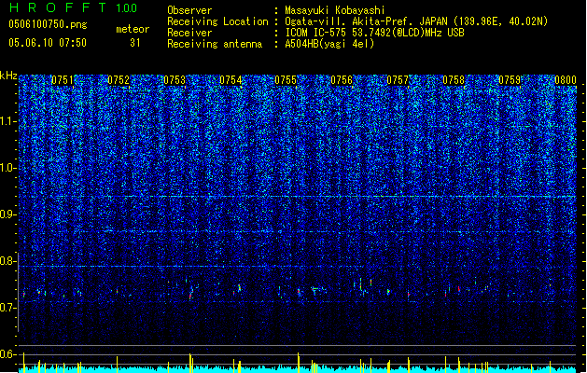Click the 0.7 kHz axis label
Screen dimensions: 587x373
8,308
